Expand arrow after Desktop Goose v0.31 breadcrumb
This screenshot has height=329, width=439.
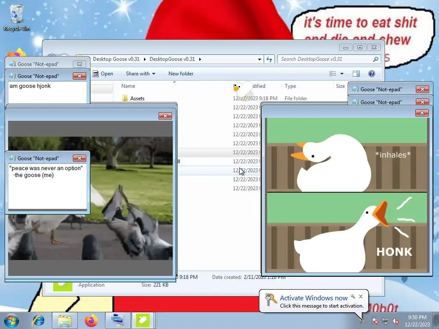point(145,59)
